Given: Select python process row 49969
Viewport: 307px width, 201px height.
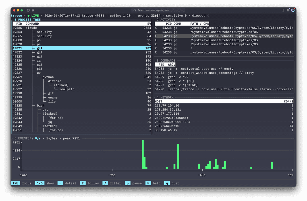Looking at the screenshot, I should coord(82,77).
